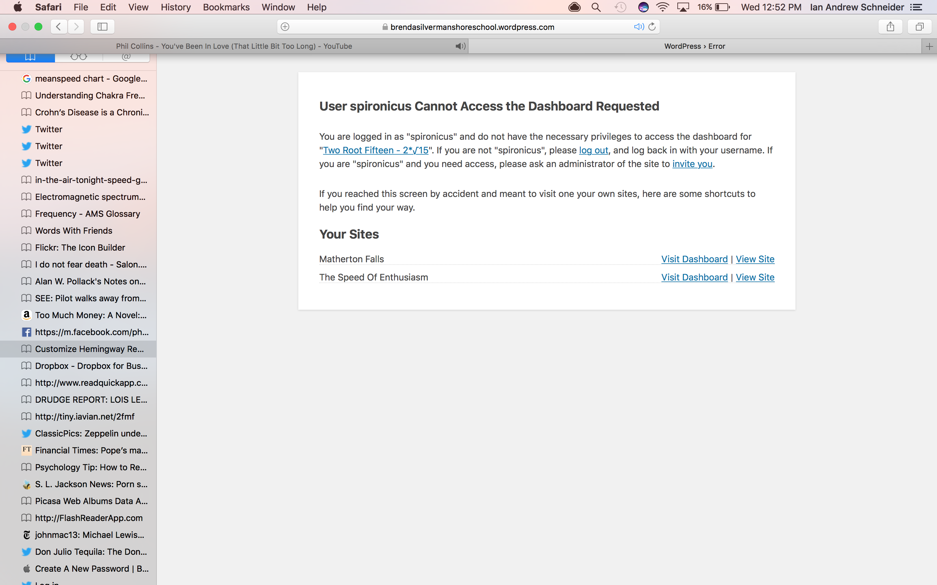Click the Safari sidebar toggle button

tap(102, 27)
